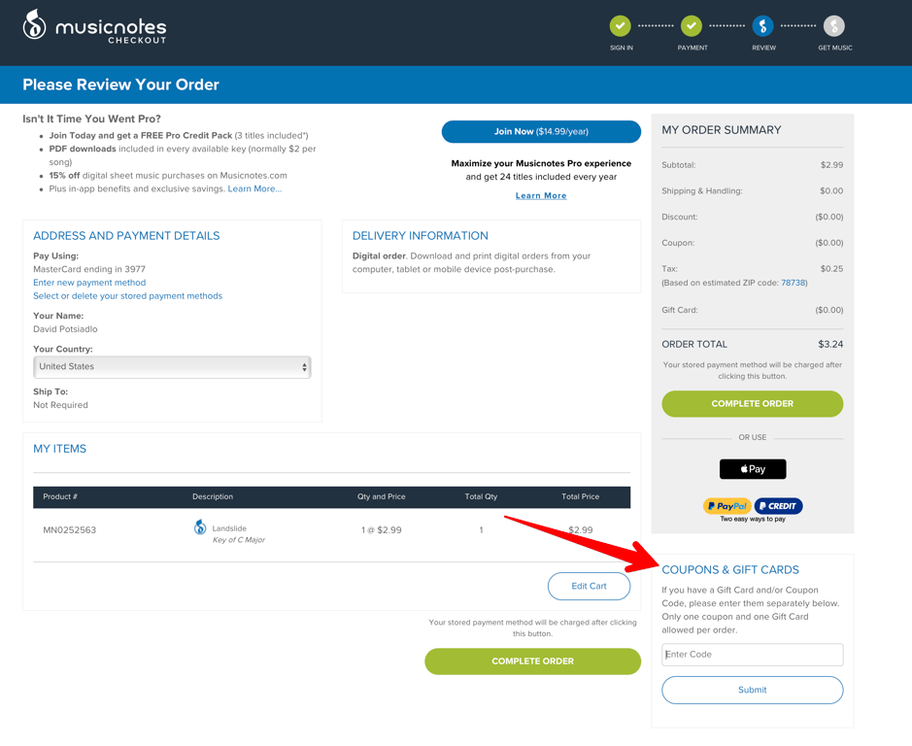Click the Landslide sheet music icon
The height and width of the screenshot is (746, 912).
point(200,527)
